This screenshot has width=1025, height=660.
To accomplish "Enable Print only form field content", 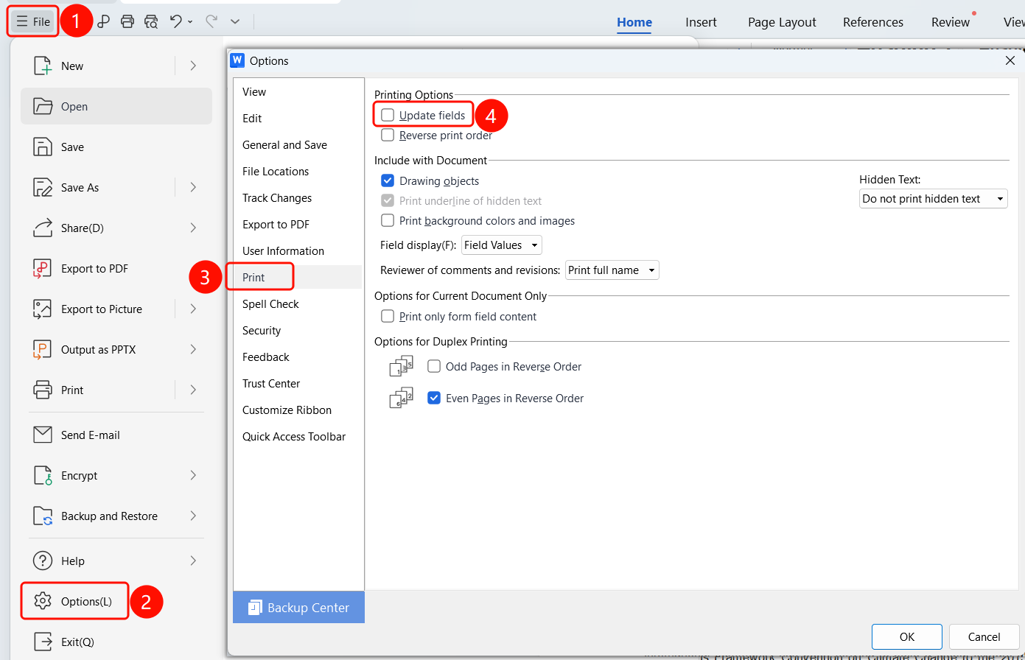I will point(388,316).
